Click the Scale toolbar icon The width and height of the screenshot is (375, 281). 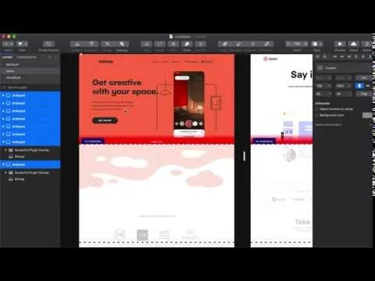tap(187, 44)
